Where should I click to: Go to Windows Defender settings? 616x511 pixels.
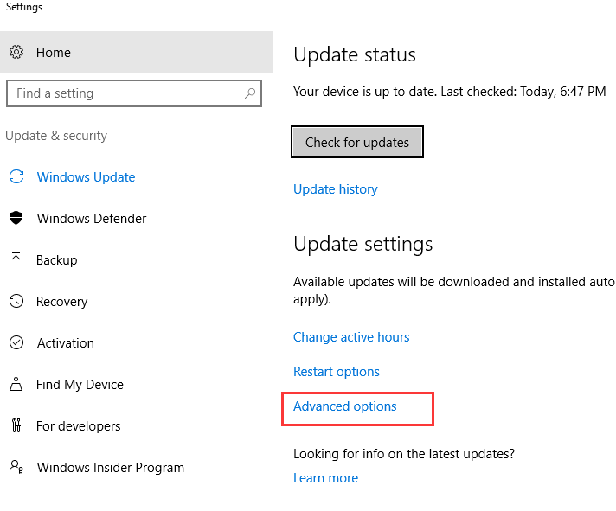click(91, 219)
